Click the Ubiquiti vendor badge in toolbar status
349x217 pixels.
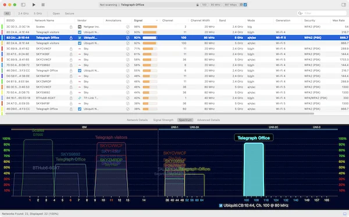pyautogui.click(x=245, y=5)
